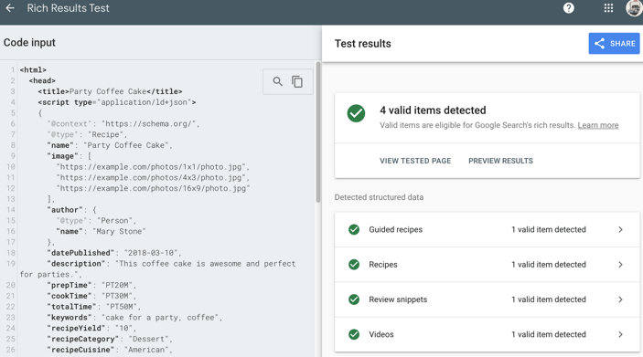
Task: Select the Review snippets label
Action: coord(398,299)
